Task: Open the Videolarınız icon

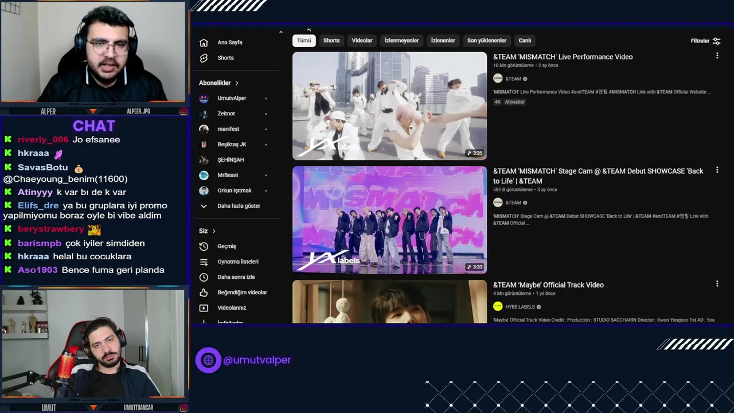Action: 204,308
